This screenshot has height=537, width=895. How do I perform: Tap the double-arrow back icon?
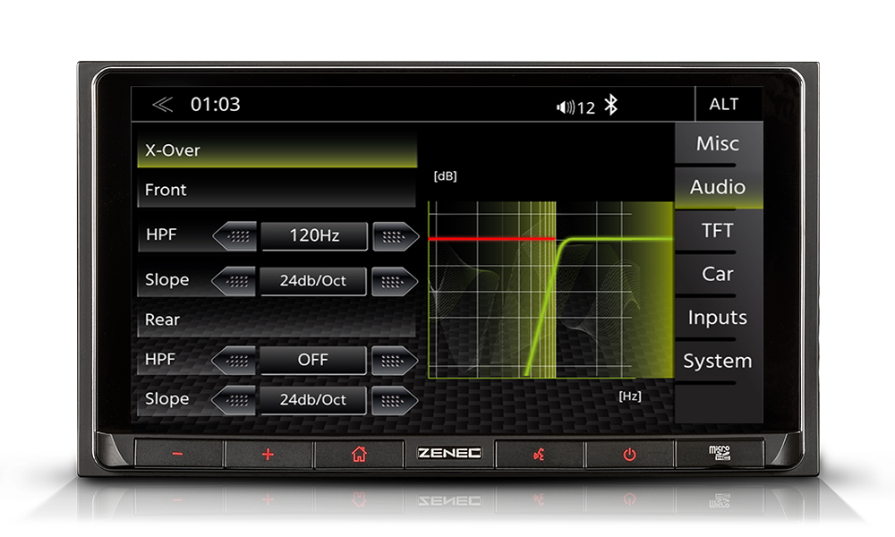point(163,105)
